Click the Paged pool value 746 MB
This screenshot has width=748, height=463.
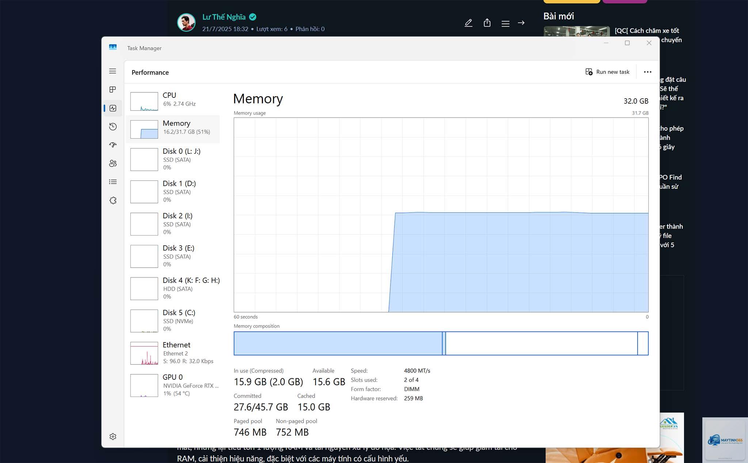pyautogui.click(x=250, y=432)
